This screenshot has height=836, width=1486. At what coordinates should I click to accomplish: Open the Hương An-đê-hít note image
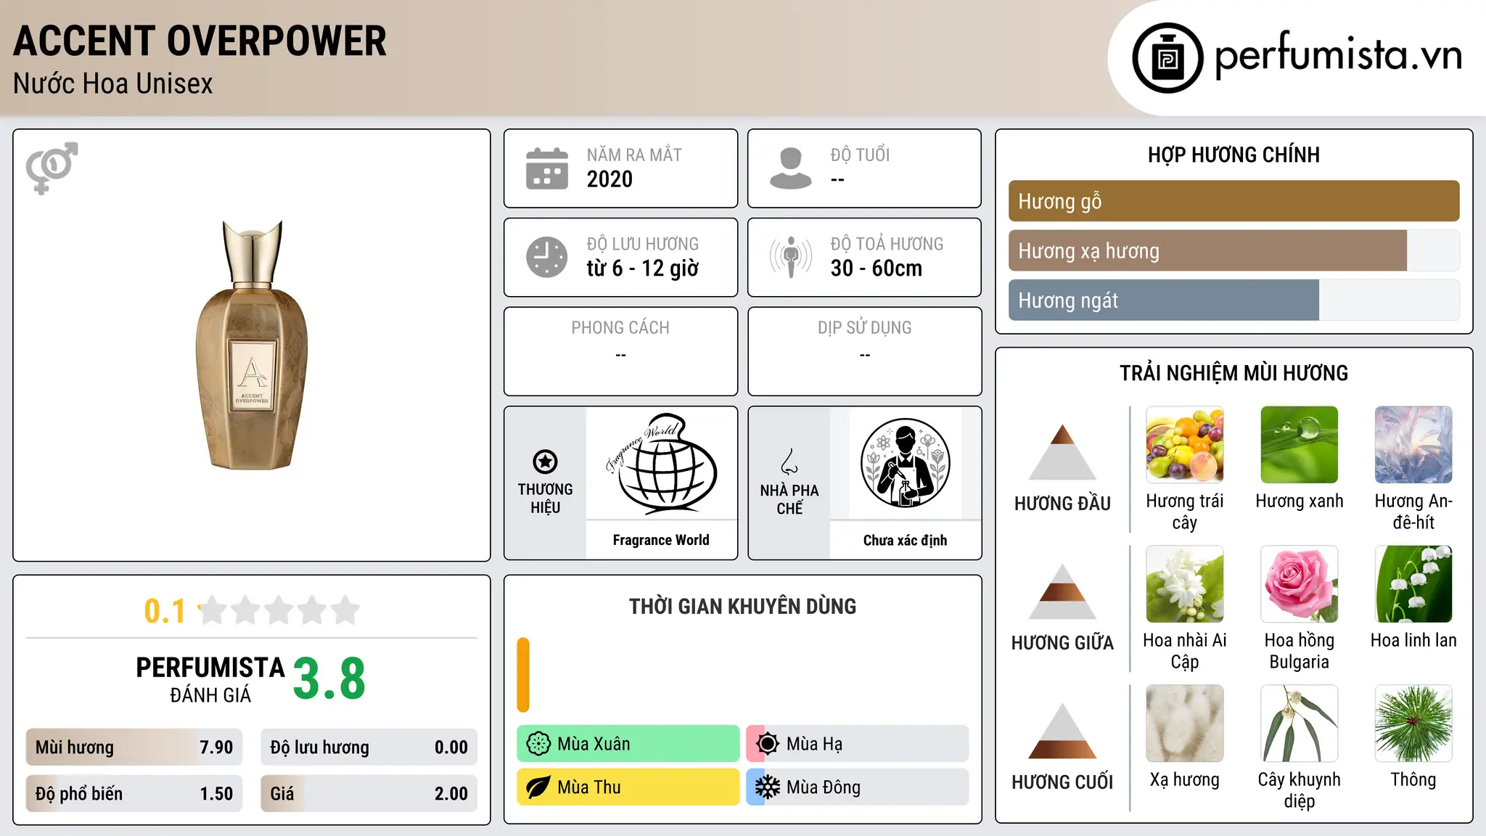pos(1413,444)
